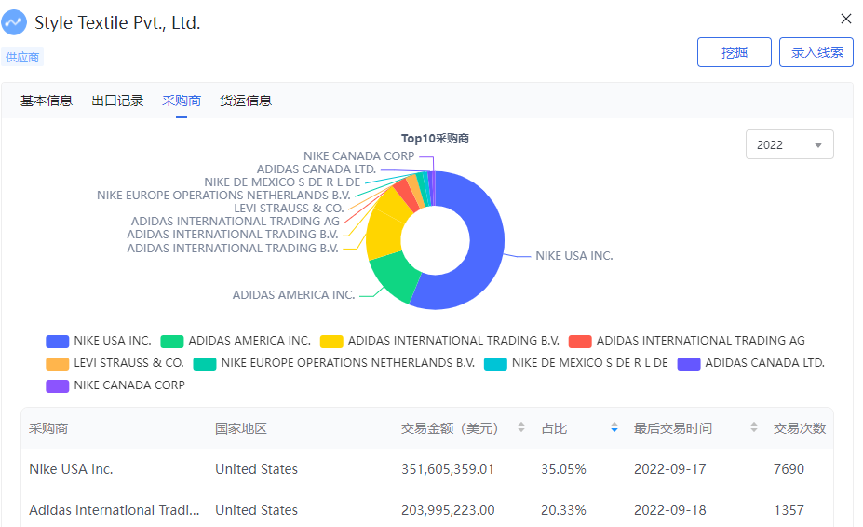Sort by 最后交易时间 column arrows
The height and width of the screenshot is (527, 863).
(x=754, y=427)
